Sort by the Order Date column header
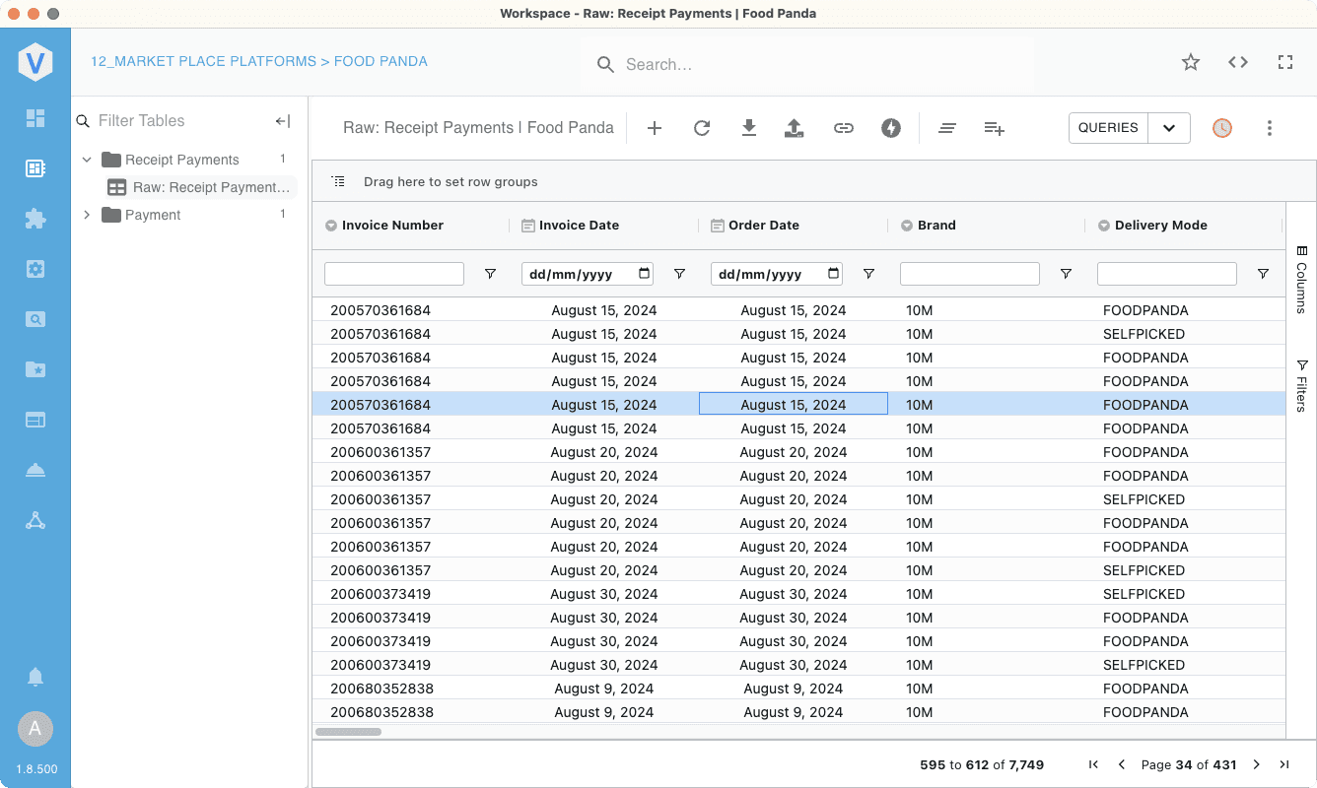1317x788 pixels. click(763, 226)
